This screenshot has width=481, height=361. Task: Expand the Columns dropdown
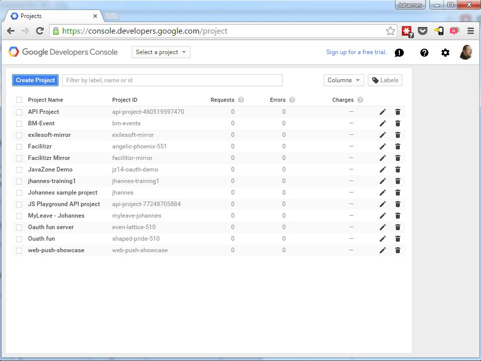point(344,80)
